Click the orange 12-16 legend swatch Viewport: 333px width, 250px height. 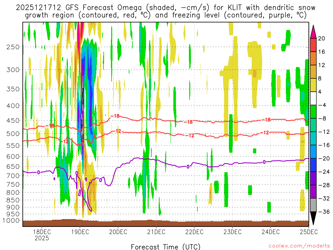coord(313,59)
